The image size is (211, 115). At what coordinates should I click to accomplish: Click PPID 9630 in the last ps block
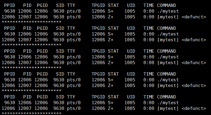tap(10, 103)
